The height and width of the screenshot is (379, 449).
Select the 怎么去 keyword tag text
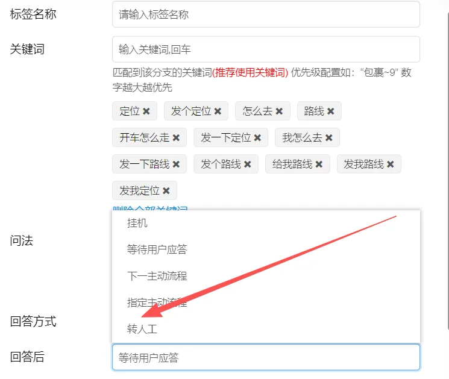pos(257,111)
